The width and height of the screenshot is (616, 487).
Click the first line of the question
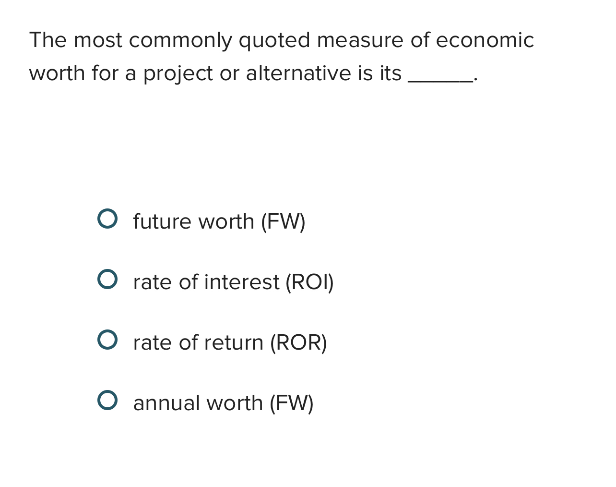click(x=282, y=40)
